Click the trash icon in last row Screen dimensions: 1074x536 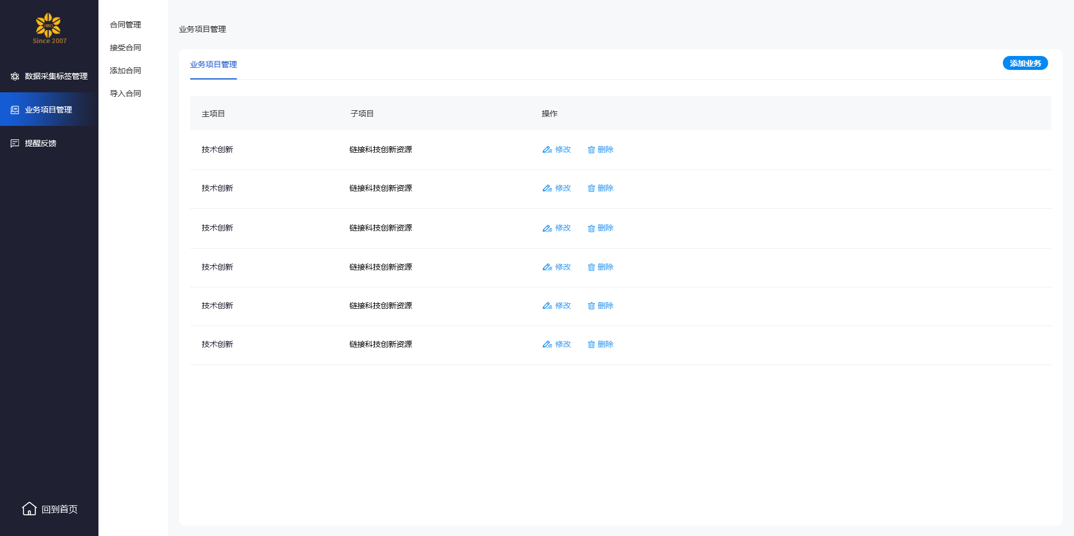point(591,345)
